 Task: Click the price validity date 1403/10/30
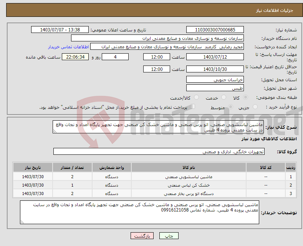coord(215,69)
